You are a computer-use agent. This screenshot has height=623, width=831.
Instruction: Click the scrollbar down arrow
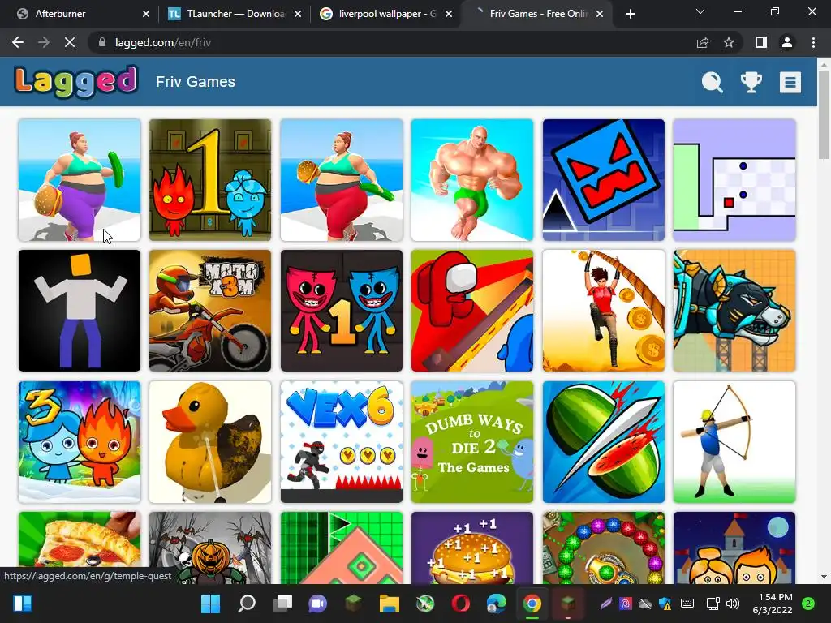[x=824, y=577]
